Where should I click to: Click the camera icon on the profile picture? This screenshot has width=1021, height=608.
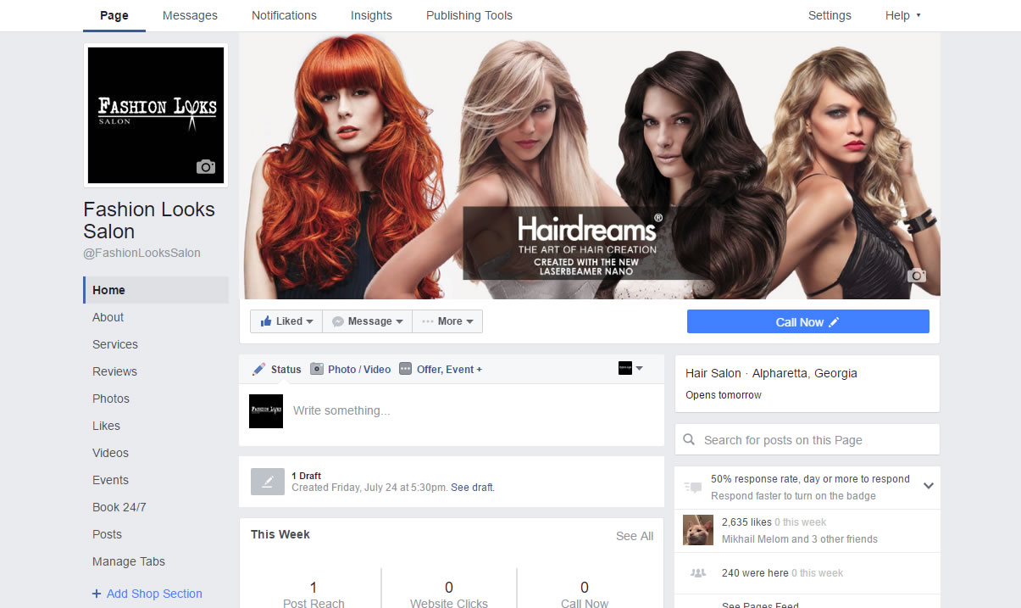tap(205, 167)
